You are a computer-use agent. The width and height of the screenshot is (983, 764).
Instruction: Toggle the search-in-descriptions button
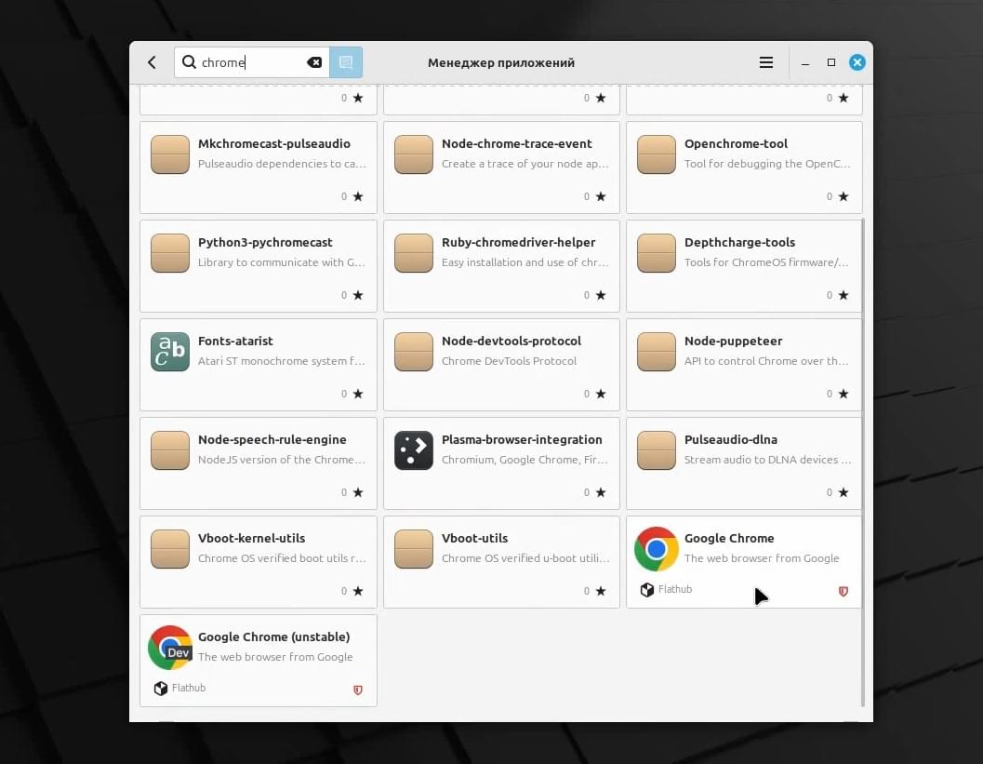345,62
